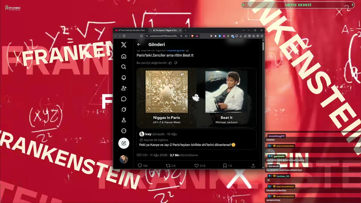This screenshot has width=361, height=203.
Task: Go back using the Gönderi arrow
Action: pyautogui.click(x=139, y=44)
